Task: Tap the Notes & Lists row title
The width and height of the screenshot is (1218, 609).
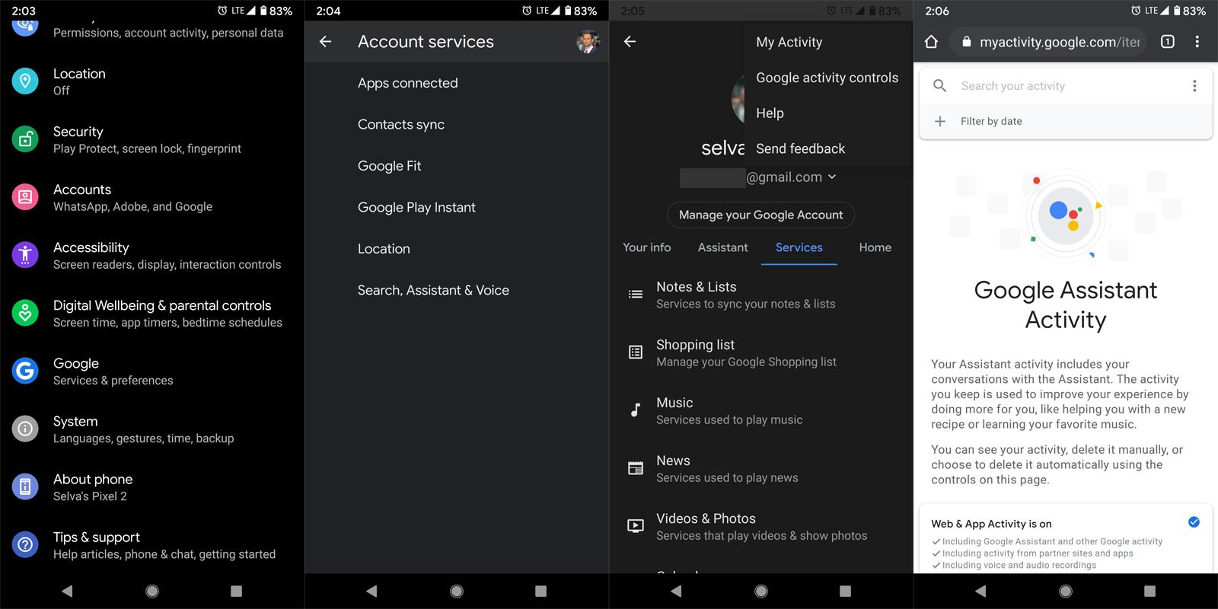Action: [x=697, y=287]
